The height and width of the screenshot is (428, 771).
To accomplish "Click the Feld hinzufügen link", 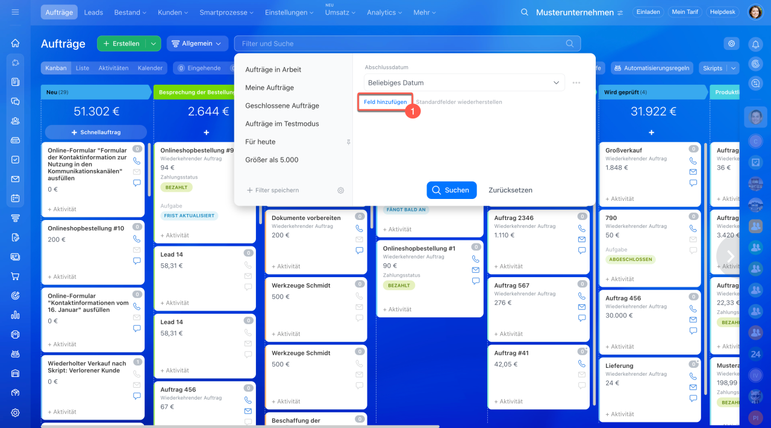I will pos(385,102).
